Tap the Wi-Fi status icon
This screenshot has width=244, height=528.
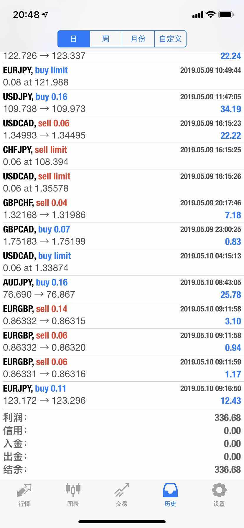(211, 14)
